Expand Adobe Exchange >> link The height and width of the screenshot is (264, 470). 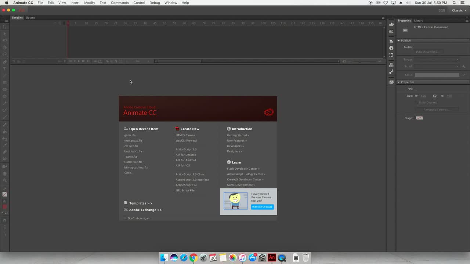(x=145, y=210)
